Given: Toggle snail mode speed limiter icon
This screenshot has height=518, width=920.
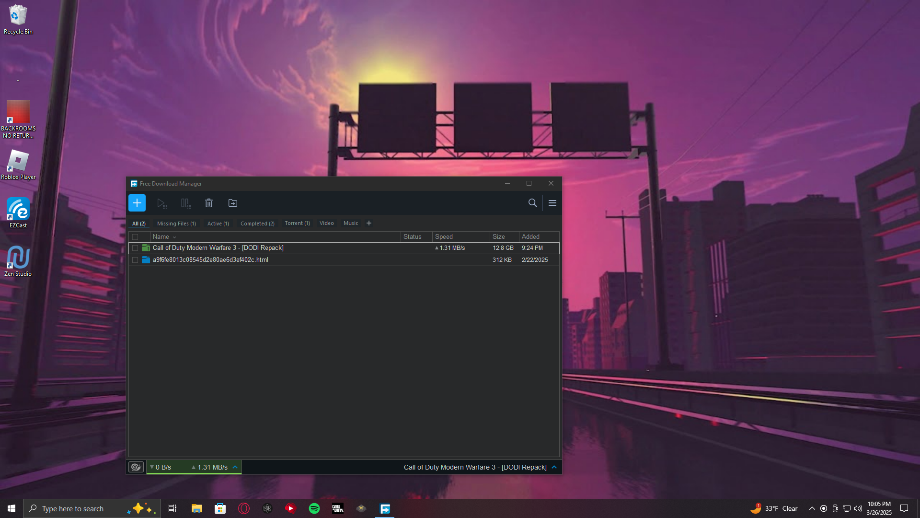Looking at the screenshot, I should 136,467.
